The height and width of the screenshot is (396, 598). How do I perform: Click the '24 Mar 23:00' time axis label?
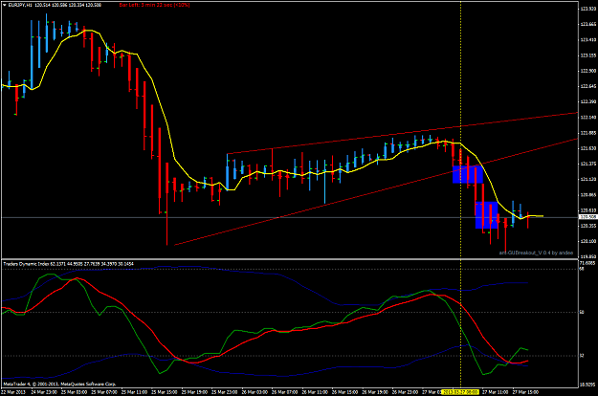click(44, 392)
